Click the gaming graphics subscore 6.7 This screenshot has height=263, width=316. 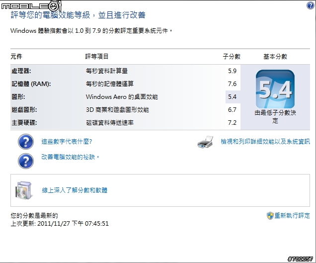[232, 110]
